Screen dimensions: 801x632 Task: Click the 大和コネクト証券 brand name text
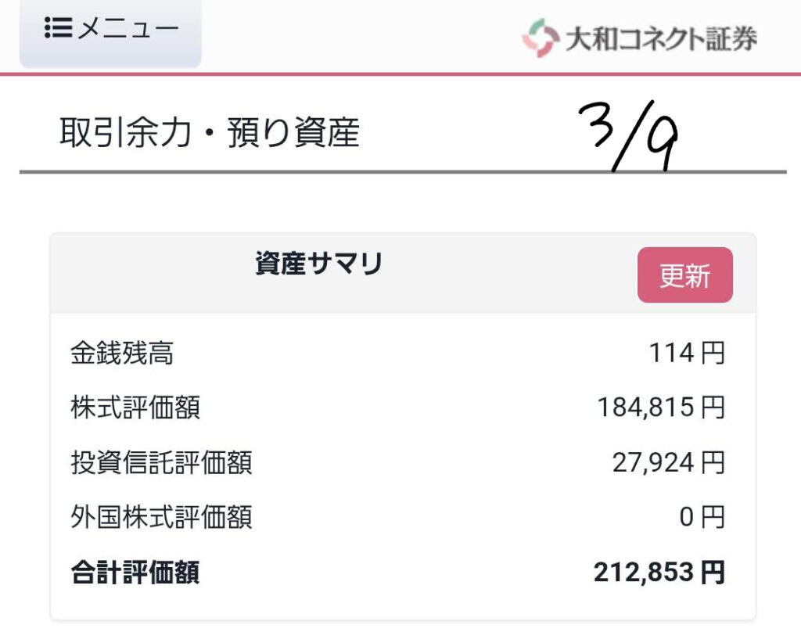click(x=660, y=38)
